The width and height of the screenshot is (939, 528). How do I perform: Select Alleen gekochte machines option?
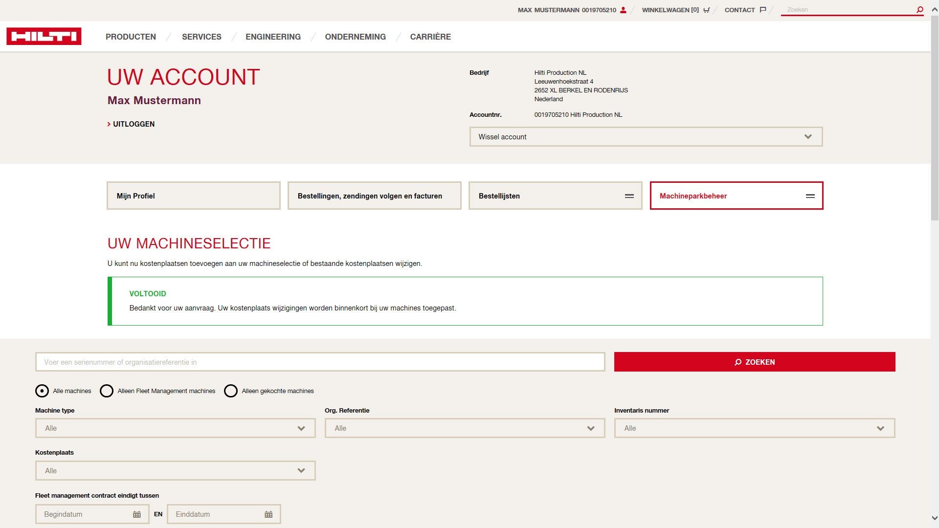click(231, 391)
